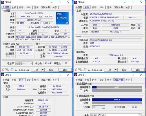The width and height of the screenshot is (146, 116).
Task: Select memory type value DDR5
Action: [x=21, y=86]
